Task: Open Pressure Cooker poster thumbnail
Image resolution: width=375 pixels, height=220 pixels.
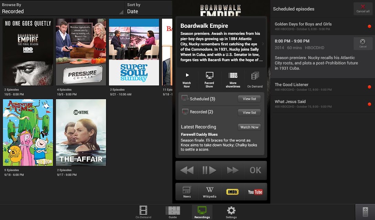Action: [81, 52]
